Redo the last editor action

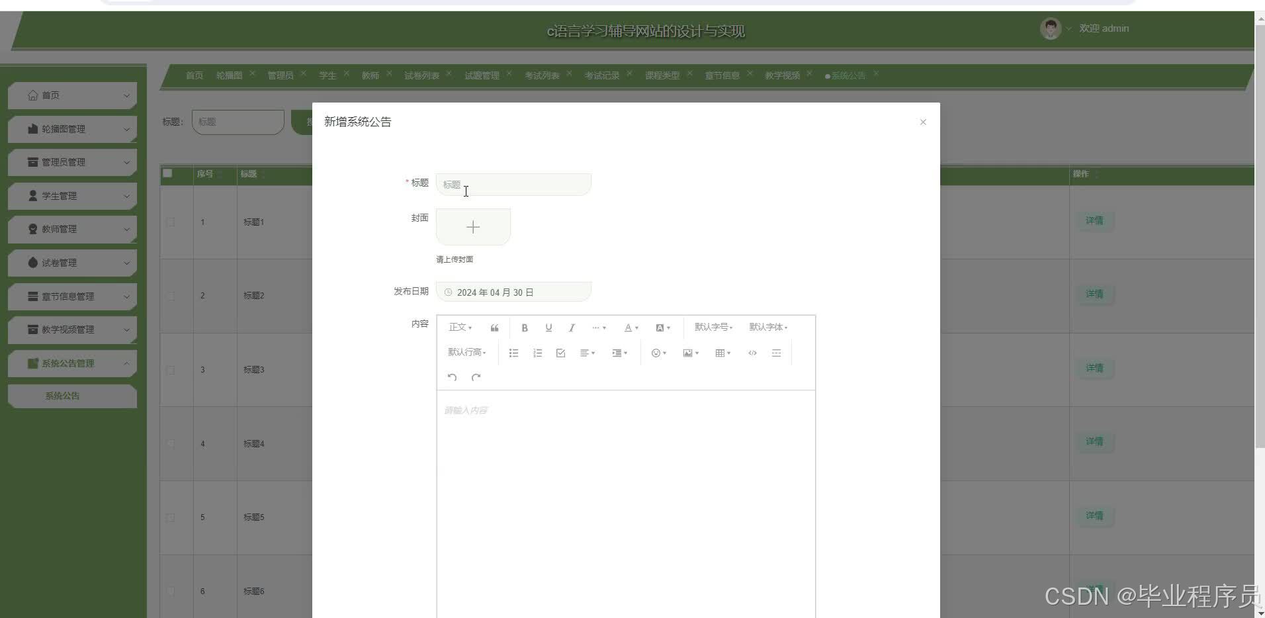[x=476, y=377]
